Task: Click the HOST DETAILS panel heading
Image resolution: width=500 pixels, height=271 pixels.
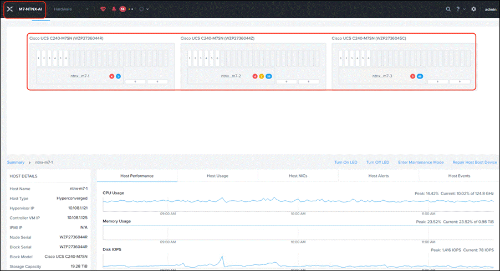Action: point(24,176)
